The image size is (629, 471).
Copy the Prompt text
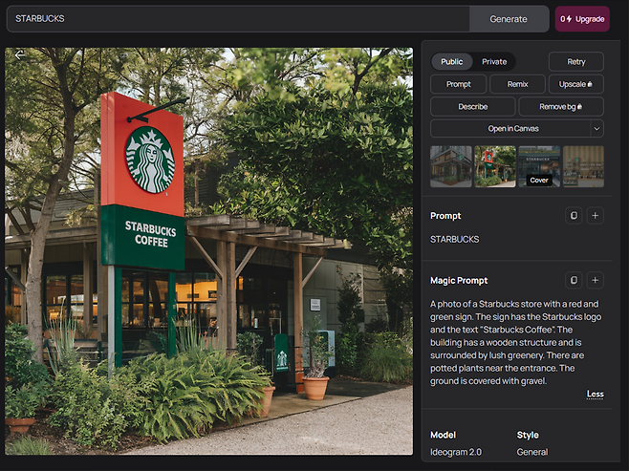tap(574, 216)
